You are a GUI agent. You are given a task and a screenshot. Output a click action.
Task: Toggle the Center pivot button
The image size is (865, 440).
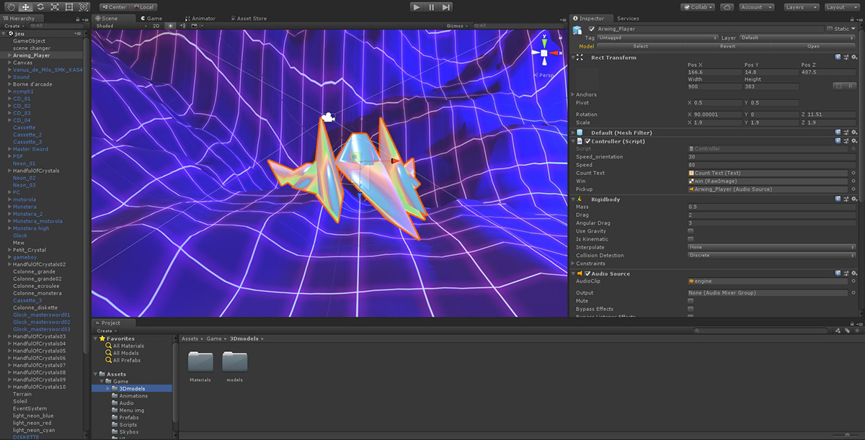point(113,7)
